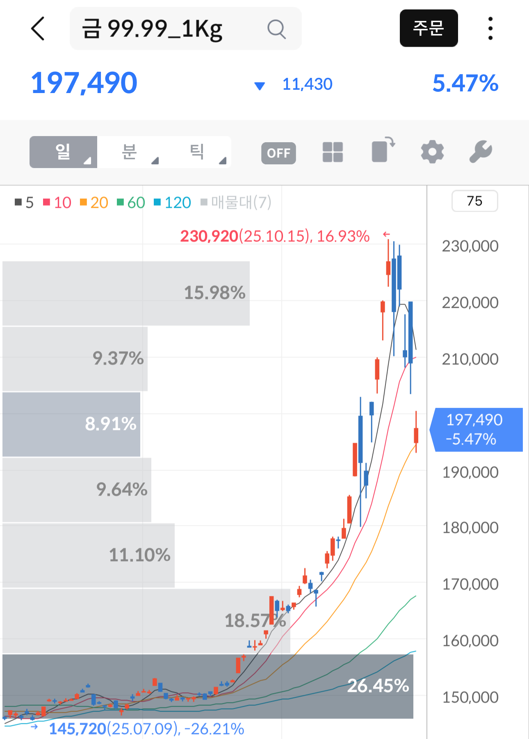Tap the blue down-triangle price change indicator
Image resolution: width=529 pixels, height=739 pixels.
[260, 86]
